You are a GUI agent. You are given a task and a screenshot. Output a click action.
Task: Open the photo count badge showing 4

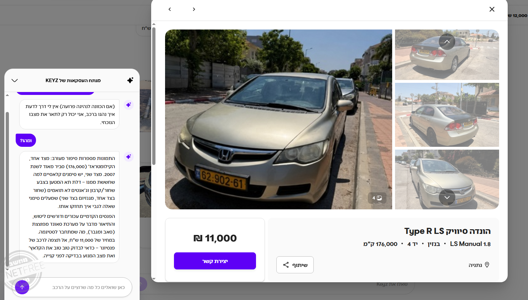click(377, 198)
